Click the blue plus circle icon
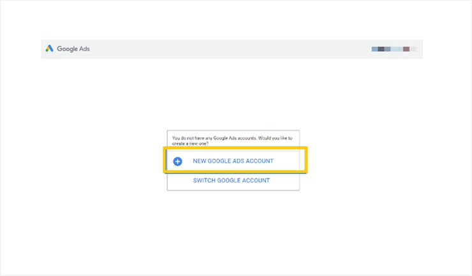Screen dimensions: 472x276 [177, 161]
